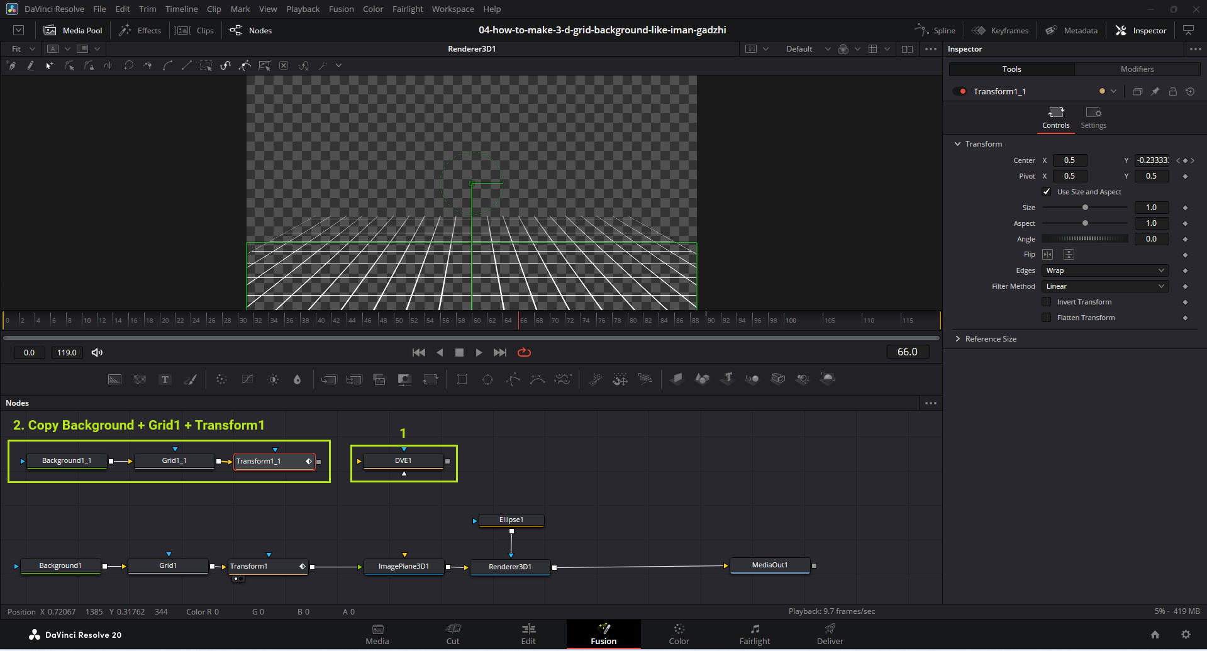Add a Text 3D node
The image size is (1207, 651).
click(x=727, y=379)
